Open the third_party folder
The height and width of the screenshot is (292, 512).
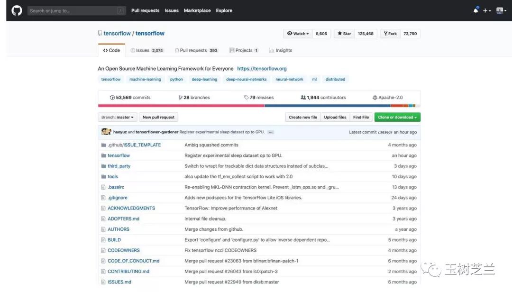point(119,166)
